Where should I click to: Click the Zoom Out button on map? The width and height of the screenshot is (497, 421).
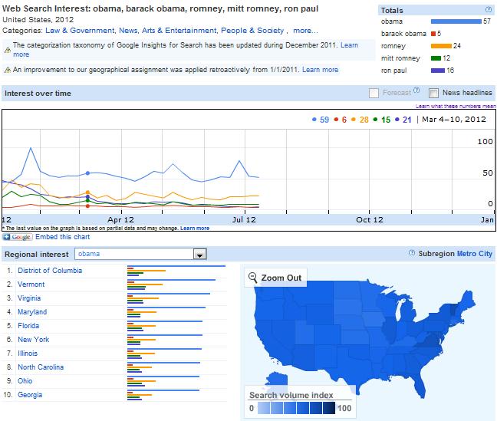point(275,278)
